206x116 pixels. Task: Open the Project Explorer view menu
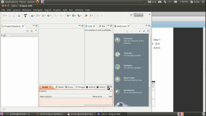point(36,31)
